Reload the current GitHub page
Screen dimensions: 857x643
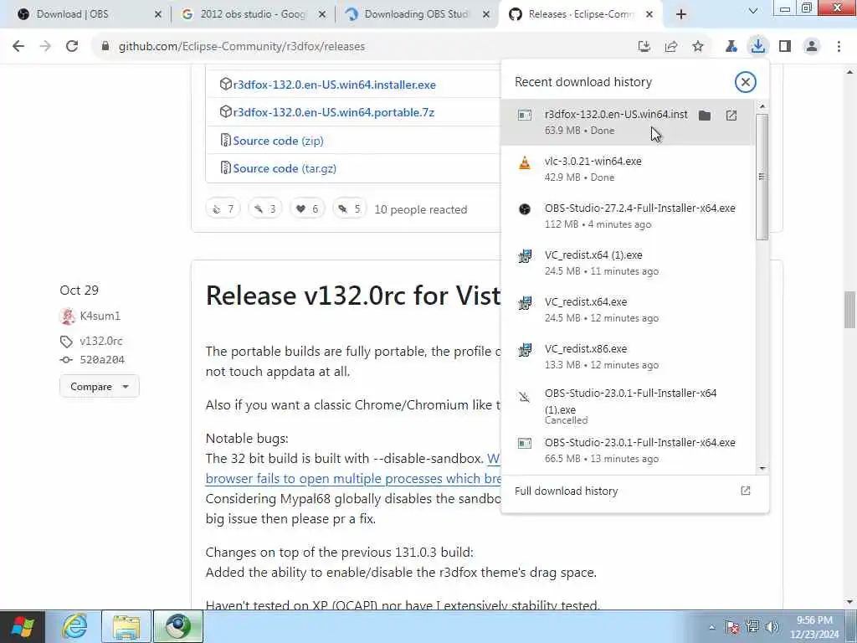point(72,47)
